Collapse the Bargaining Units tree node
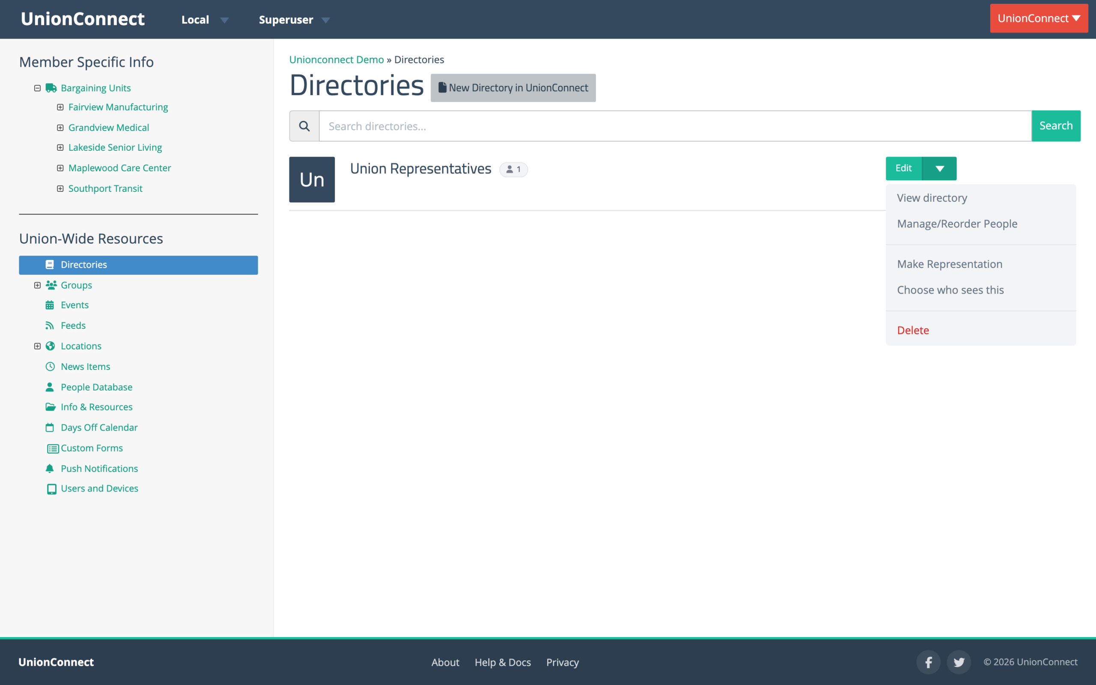The width and height of the screenshot is (1096, 685). (38, 88)
